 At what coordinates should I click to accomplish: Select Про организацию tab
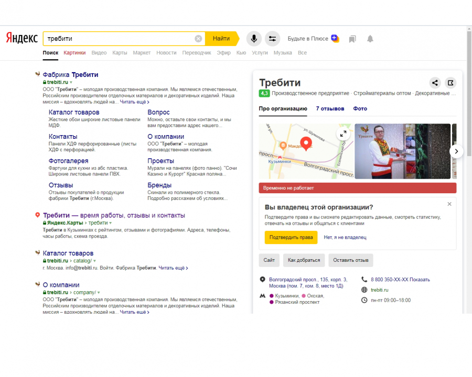coord(283,108)
